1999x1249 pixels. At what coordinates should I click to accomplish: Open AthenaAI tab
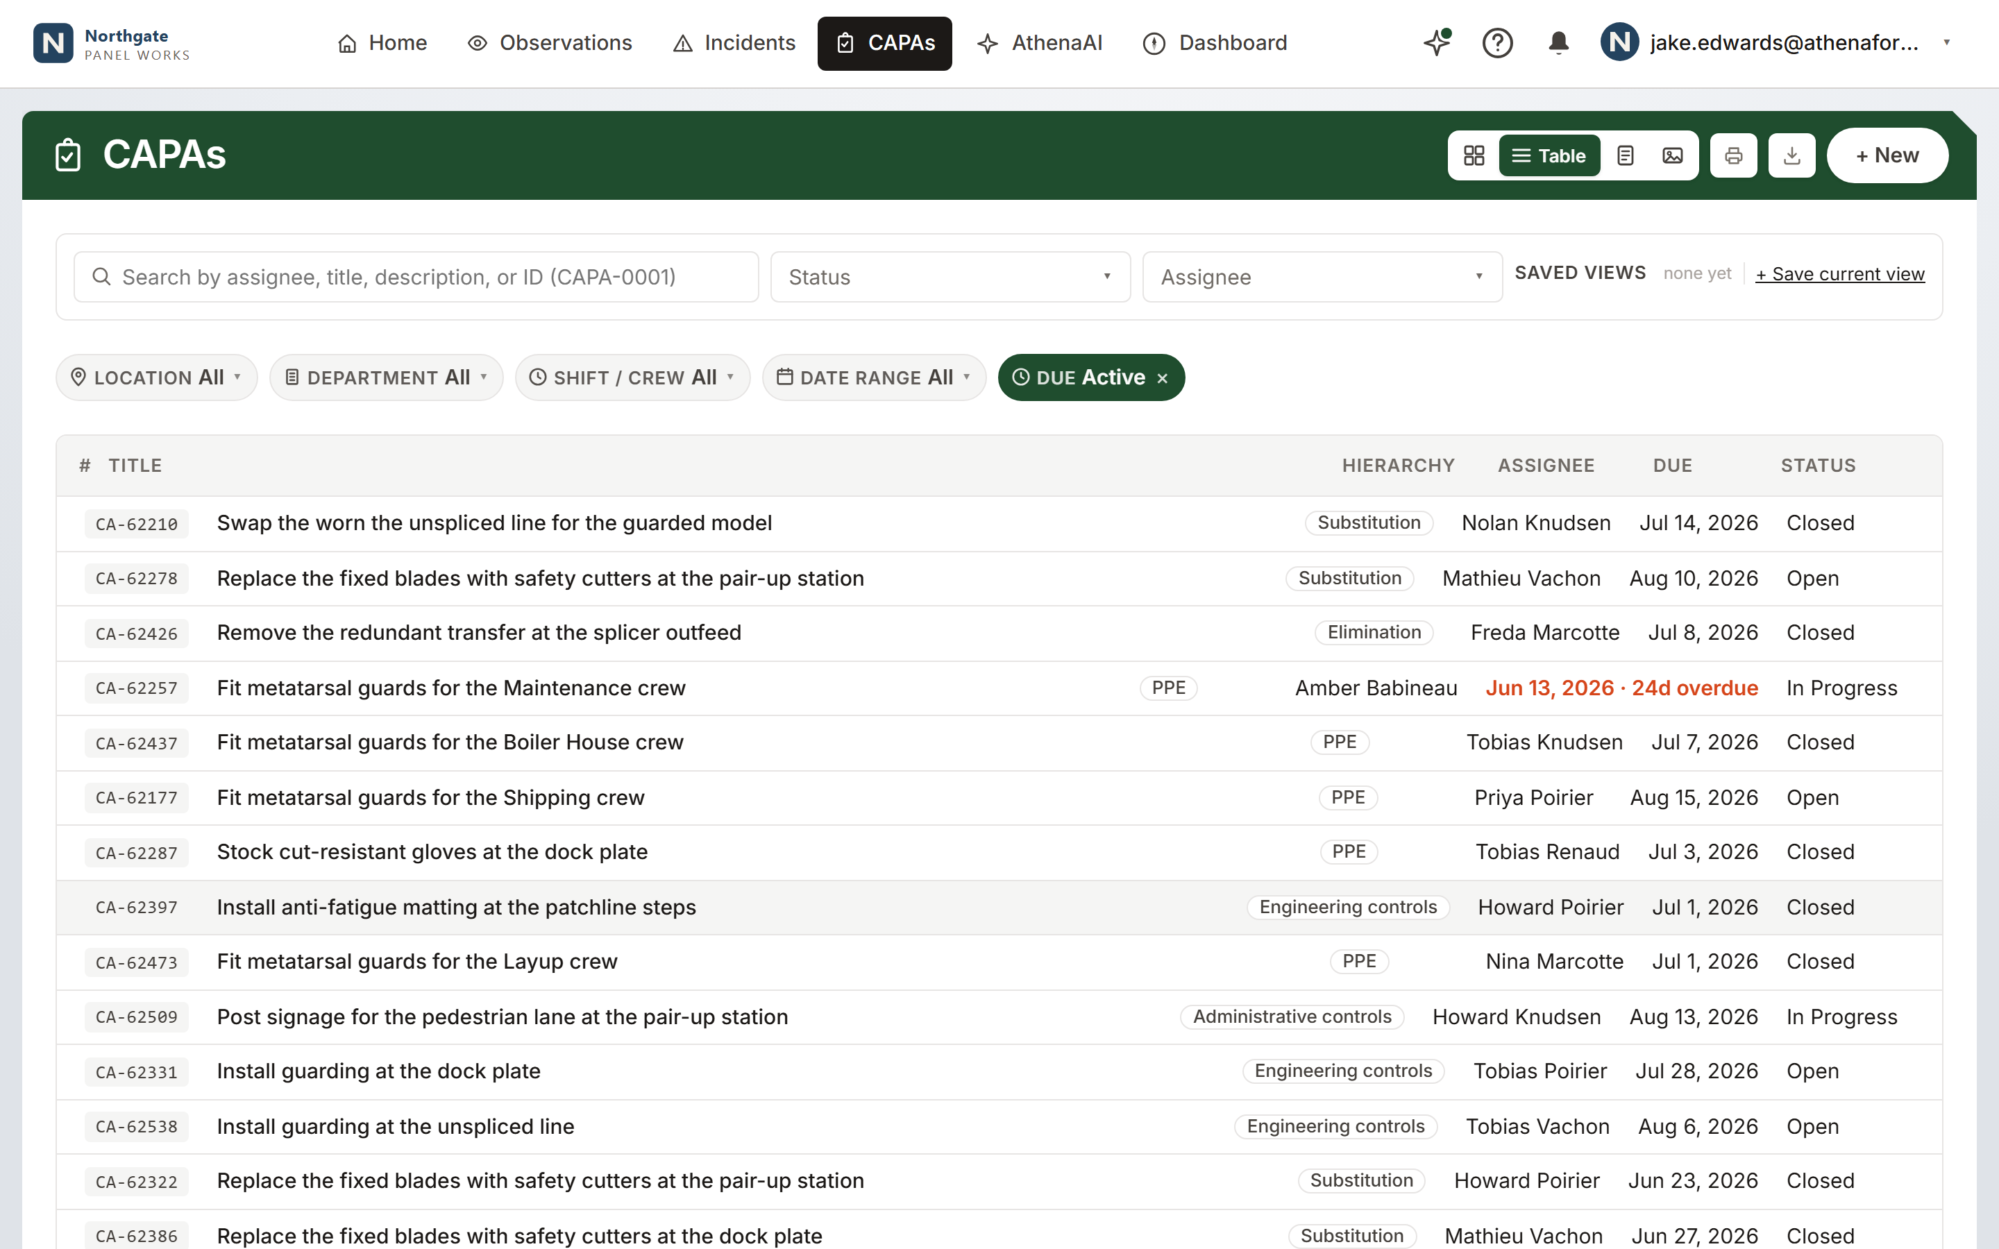(1039, 43)
